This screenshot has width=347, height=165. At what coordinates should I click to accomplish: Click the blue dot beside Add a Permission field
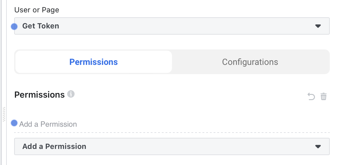pos(14,123)
